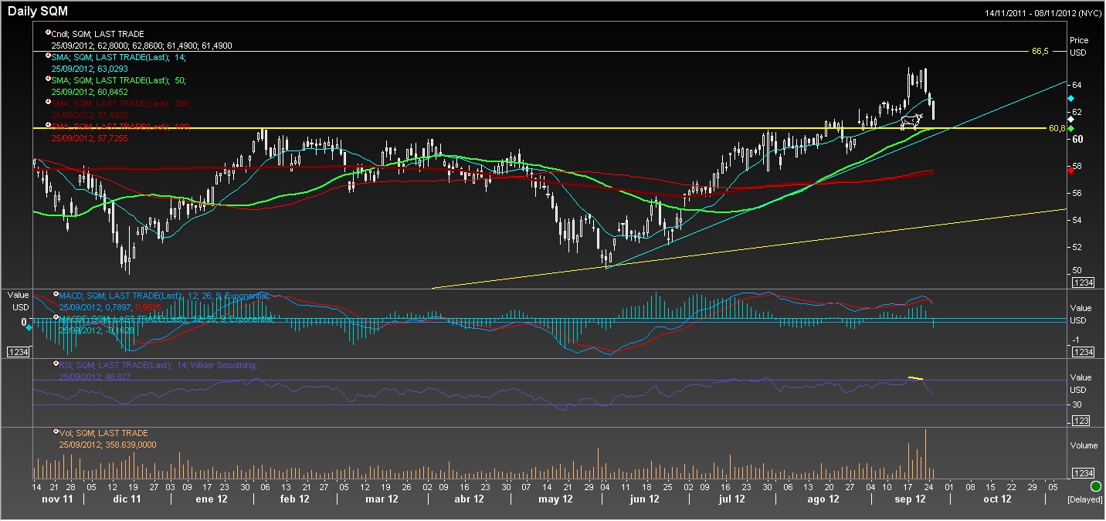The image size is (1106, 521).
Task: Click the green diamond marker on price axis
Action: [1070, 128]
